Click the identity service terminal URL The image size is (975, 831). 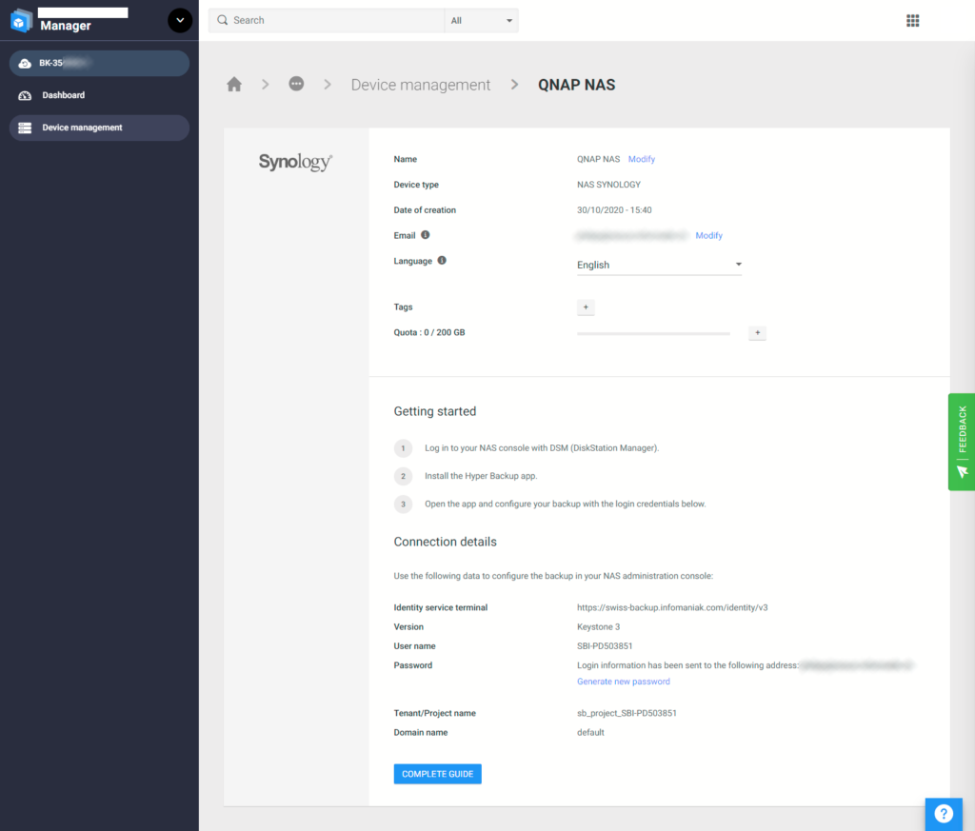(672, 607)
